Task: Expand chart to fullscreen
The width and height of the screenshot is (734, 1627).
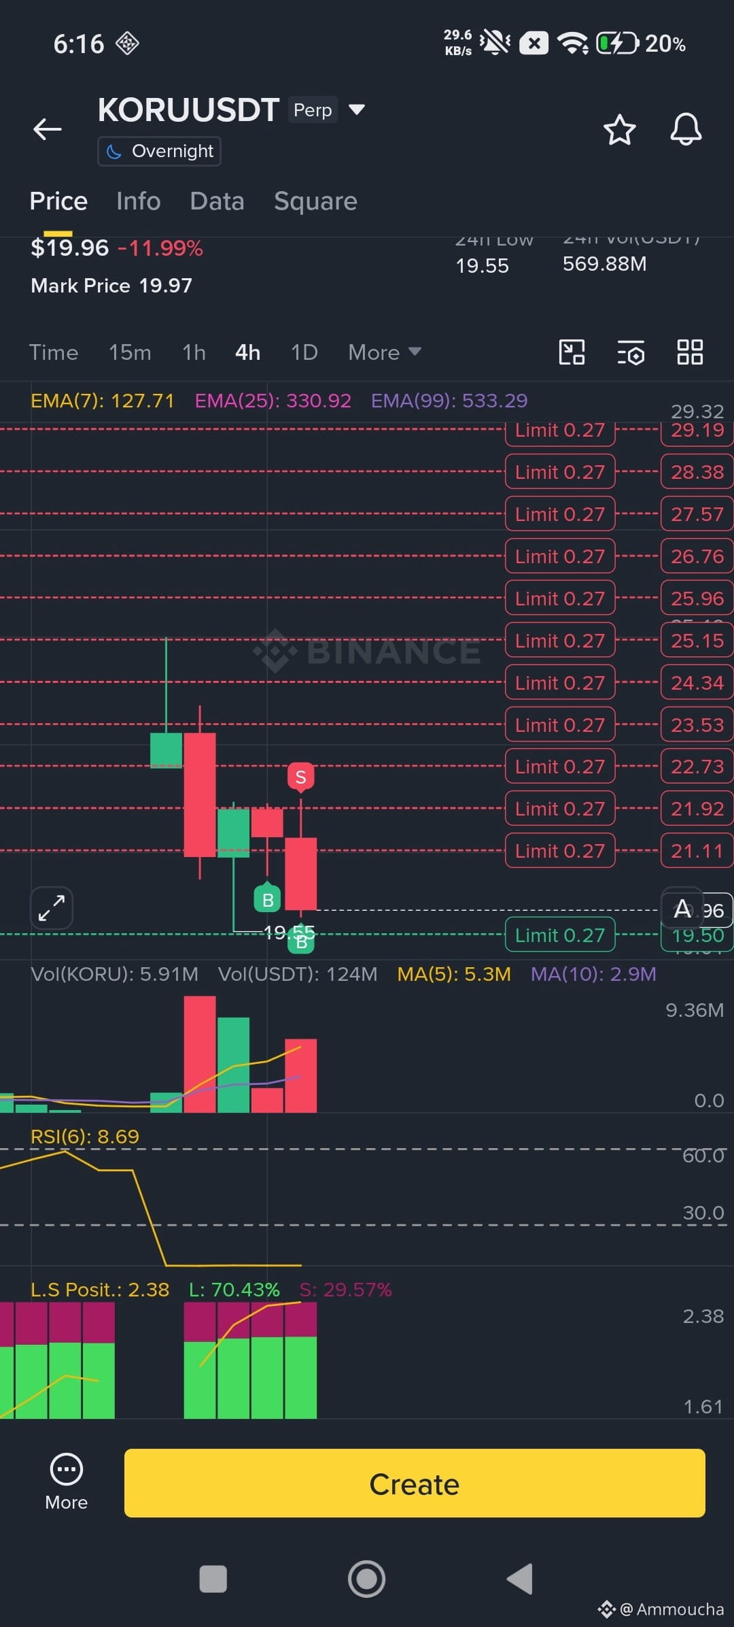Action: tap(52, 908)
